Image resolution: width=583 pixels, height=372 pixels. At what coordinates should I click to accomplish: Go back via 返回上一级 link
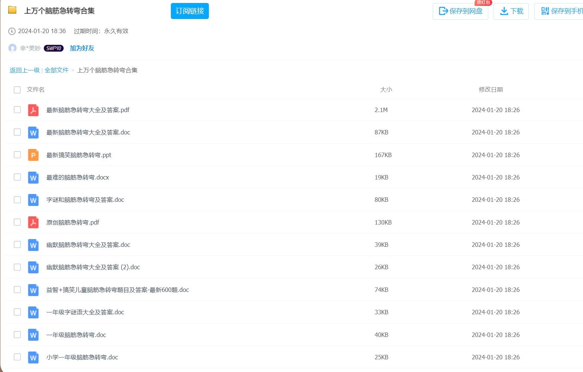[25, 70]
